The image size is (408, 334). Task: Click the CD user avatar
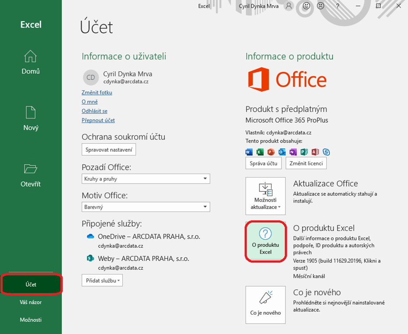[91, 78]
